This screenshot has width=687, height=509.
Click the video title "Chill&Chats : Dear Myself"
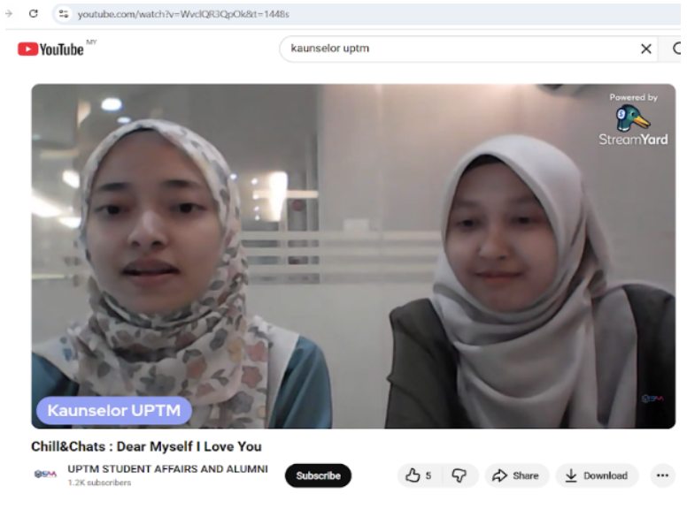tap(146, 446)
